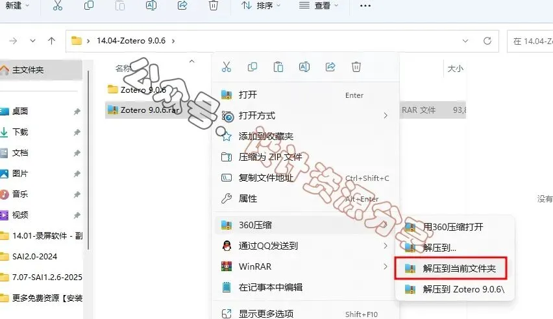553x319 pixels.
Task: Unpin 下载 using its pin icon
Action: (x=77, y=132)
